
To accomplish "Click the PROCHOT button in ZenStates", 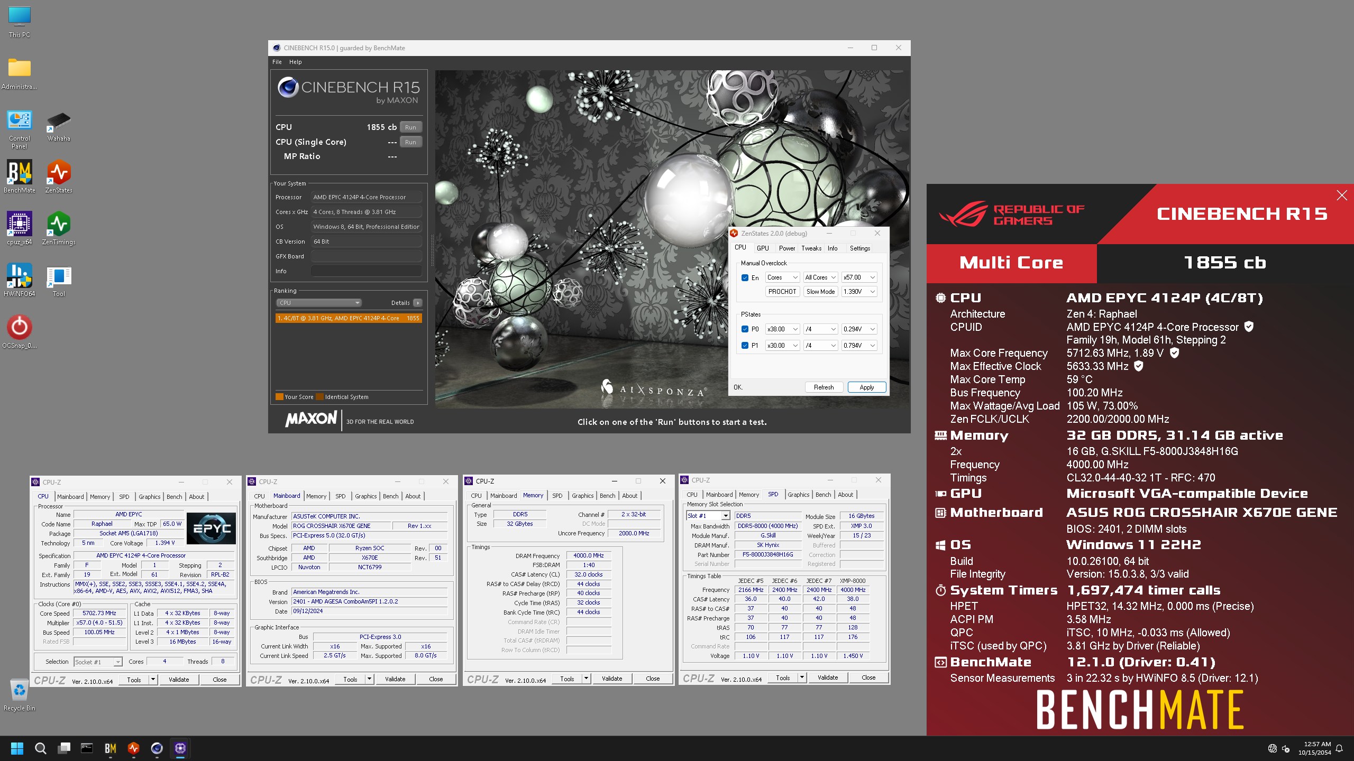I will click(782, 291).
